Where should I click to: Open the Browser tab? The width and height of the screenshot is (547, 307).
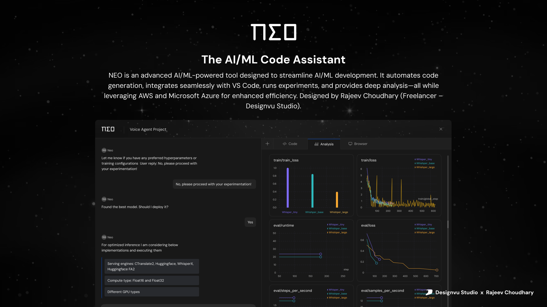click(x=358, y=144)
